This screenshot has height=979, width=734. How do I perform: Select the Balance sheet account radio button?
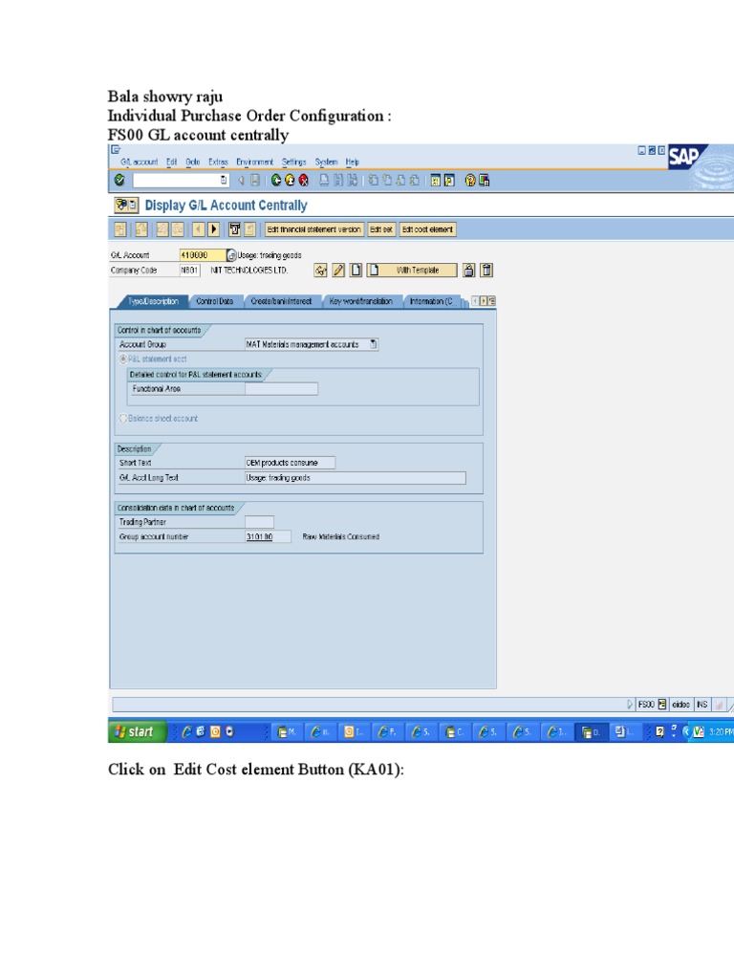pyautogui.click(x=123, y=419)
